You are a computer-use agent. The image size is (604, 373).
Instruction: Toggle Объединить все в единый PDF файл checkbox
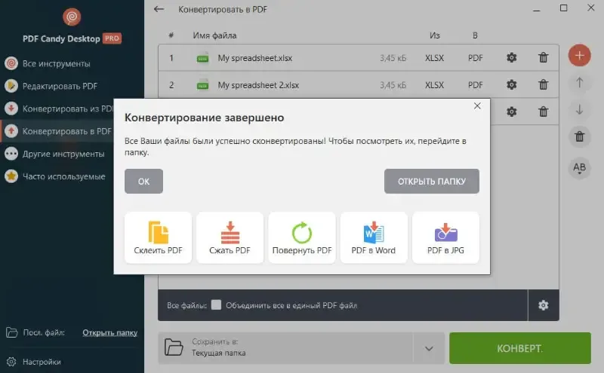point(217,305)
